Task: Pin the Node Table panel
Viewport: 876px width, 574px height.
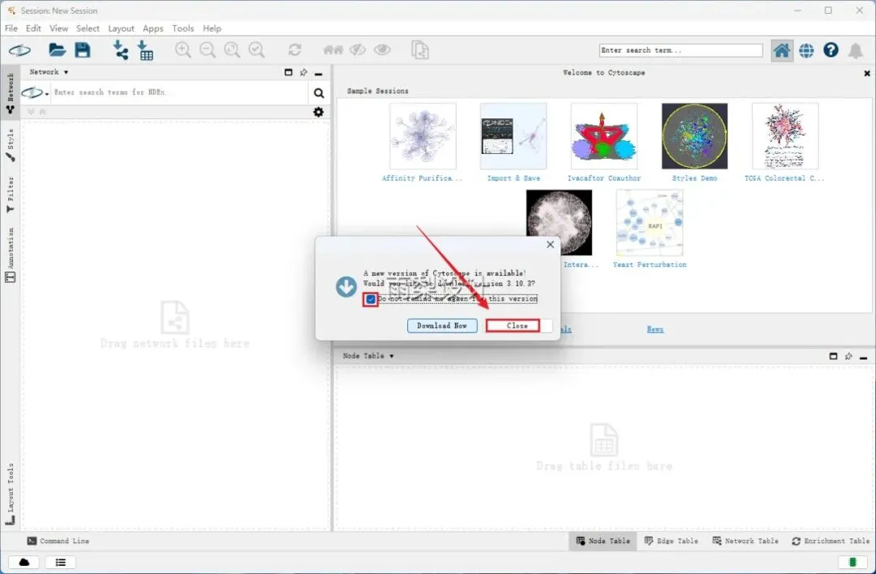Action: [848, 356]
